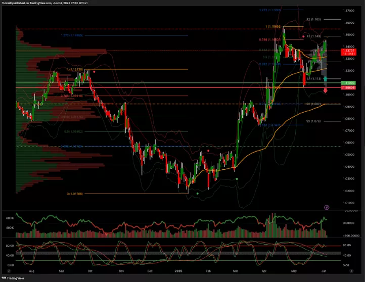This screenshot has width=365, height=282.
Task: Click the Apr label on the time axis
Action: [x=264, y=271]
